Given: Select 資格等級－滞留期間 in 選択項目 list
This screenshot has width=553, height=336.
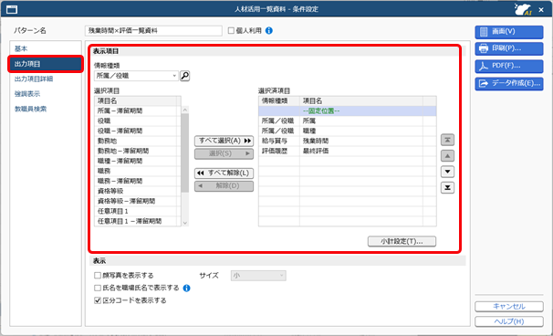Looking at the screenshot, I should pyautogui.click(x=138, y=201).
